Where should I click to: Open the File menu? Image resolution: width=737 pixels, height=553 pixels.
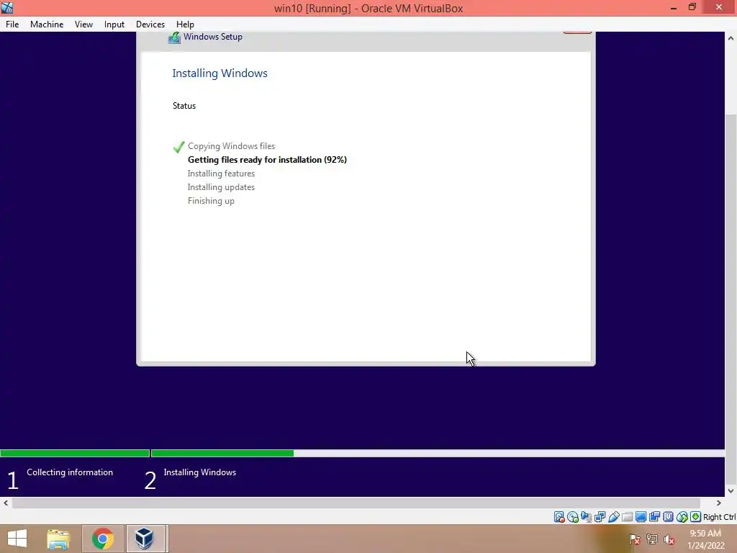12,24
